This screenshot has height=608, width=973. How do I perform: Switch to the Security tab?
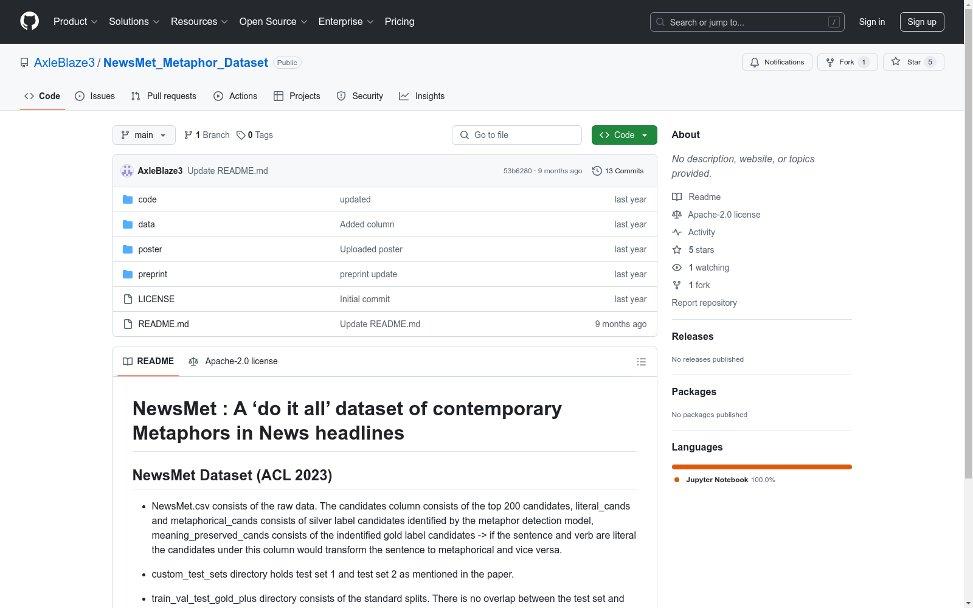[360, 96]
